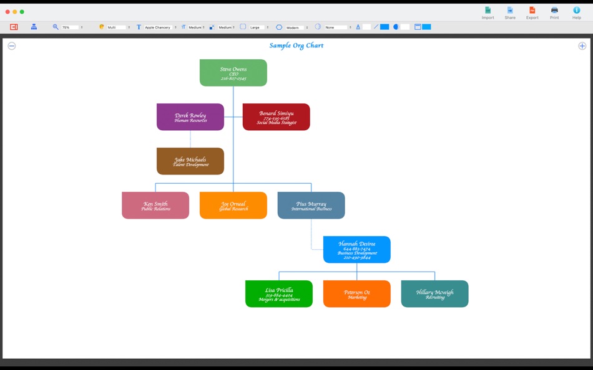Click the white text color swatch
593x370 pixels.
click(366, 27)
